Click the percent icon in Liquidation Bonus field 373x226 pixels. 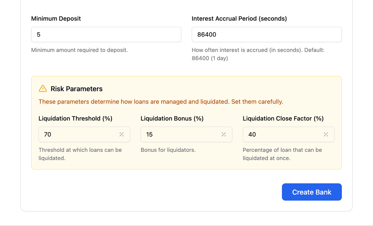pyautogui.click(x=223, y=135)
